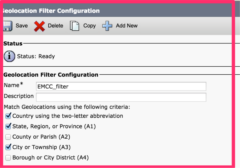
Task: Select the Delete text label
Action: (55, 26)
